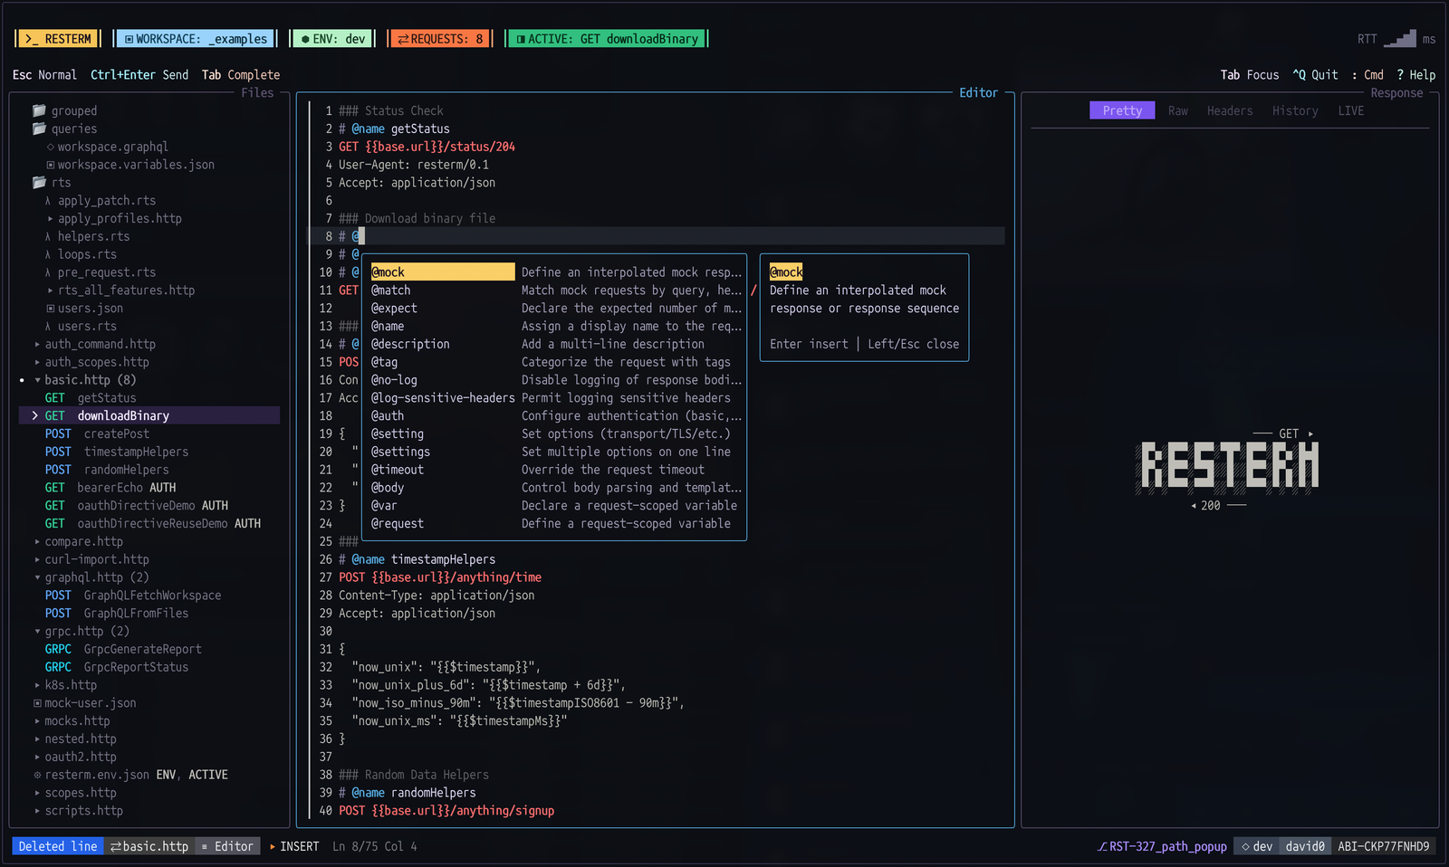Click the ENV: dev badge
1449x867 pixels.
[x=333, y=39]
